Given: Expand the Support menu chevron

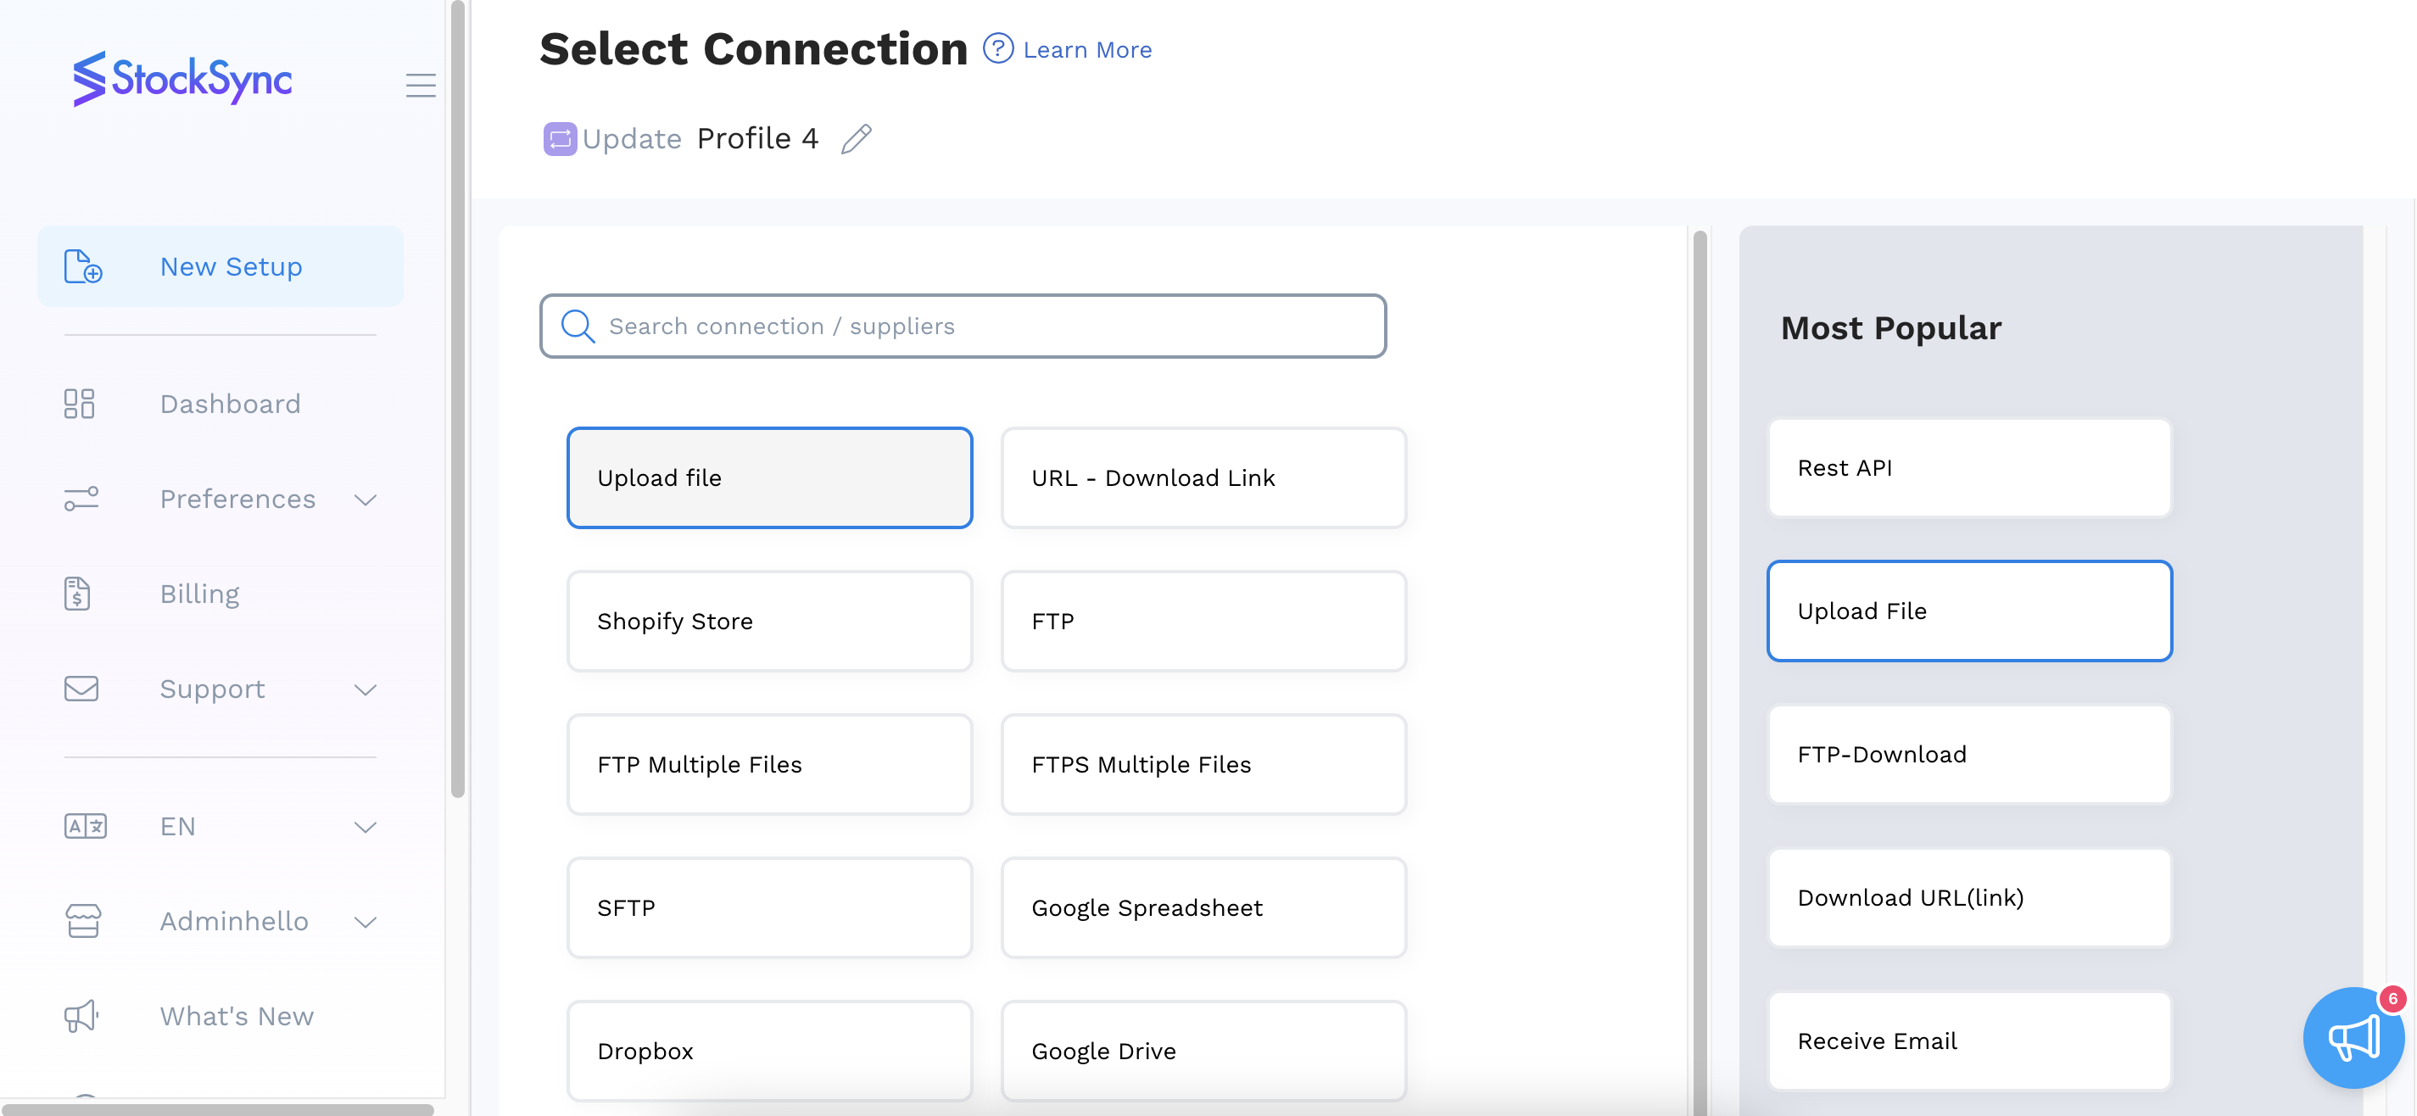Looking at the screenshot, I should click(x=365, y=690).
